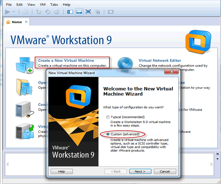Click the Help button in the wizard
The width and height of the screenshot is (221, 184).
[62, 171]
